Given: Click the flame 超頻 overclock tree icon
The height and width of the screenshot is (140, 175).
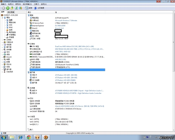Looking at the screenshot, I should (x=7, y=30).
